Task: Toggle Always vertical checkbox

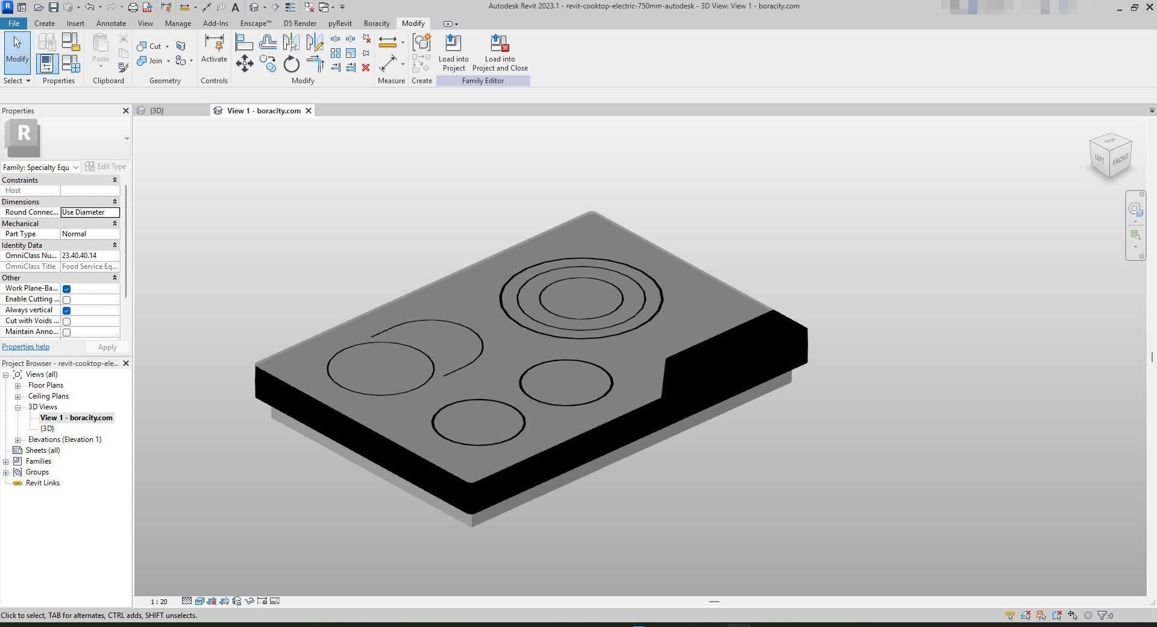Action: point(67,310)
